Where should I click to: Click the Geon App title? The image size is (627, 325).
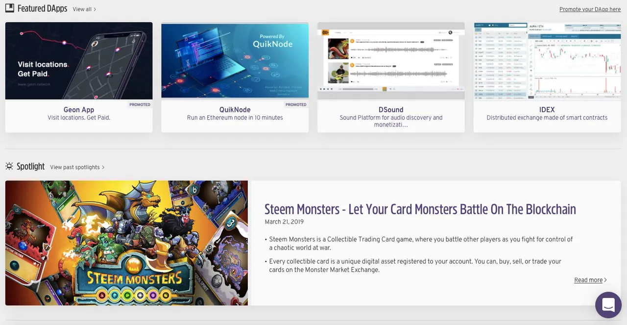click(x=79, y=110)
